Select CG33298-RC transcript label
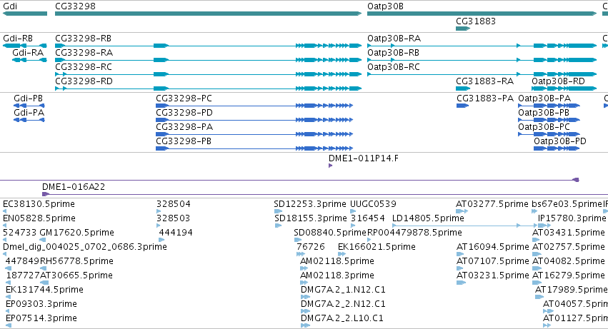 point(84,67)
